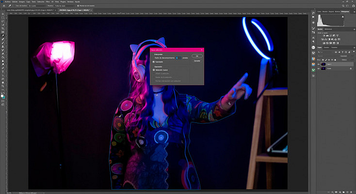
Task: Select the Rectangular Marquee tool
Action: tap(2, 17)
